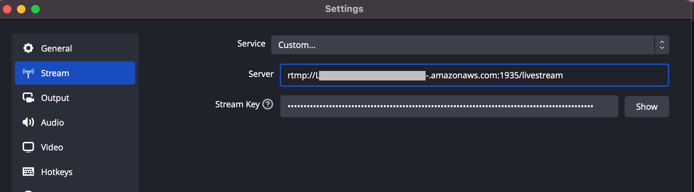Click the Stream Key help question mark

point(268,104)
